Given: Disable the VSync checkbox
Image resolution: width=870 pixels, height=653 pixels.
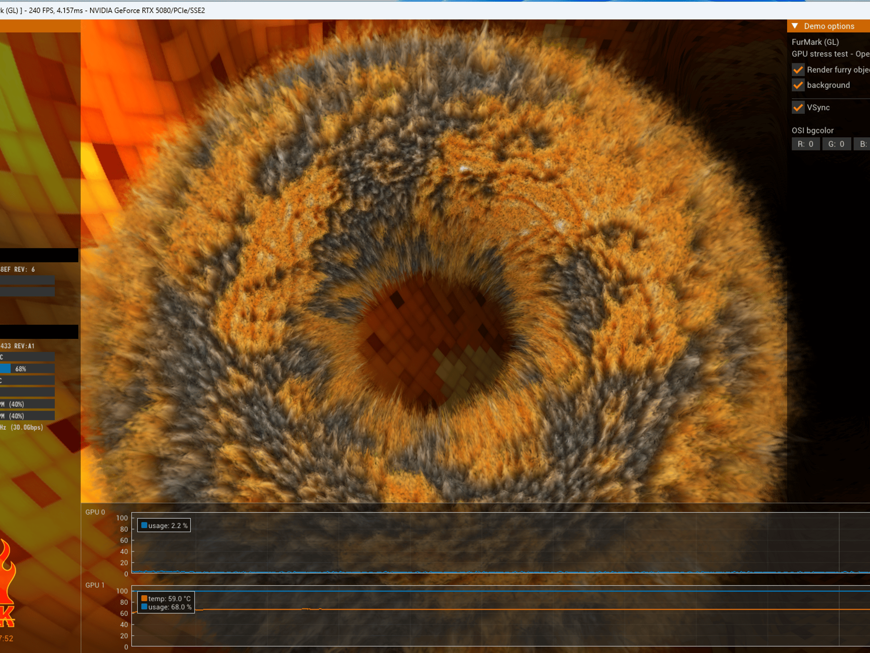Looking at the screenshot, I should (x=798, y=108).
